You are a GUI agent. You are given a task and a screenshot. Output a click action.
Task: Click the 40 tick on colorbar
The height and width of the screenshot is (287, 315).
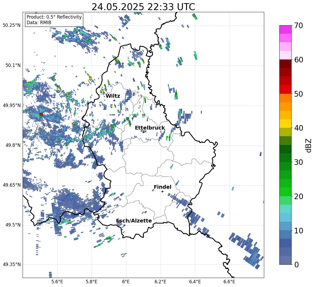tap(299, 128)
